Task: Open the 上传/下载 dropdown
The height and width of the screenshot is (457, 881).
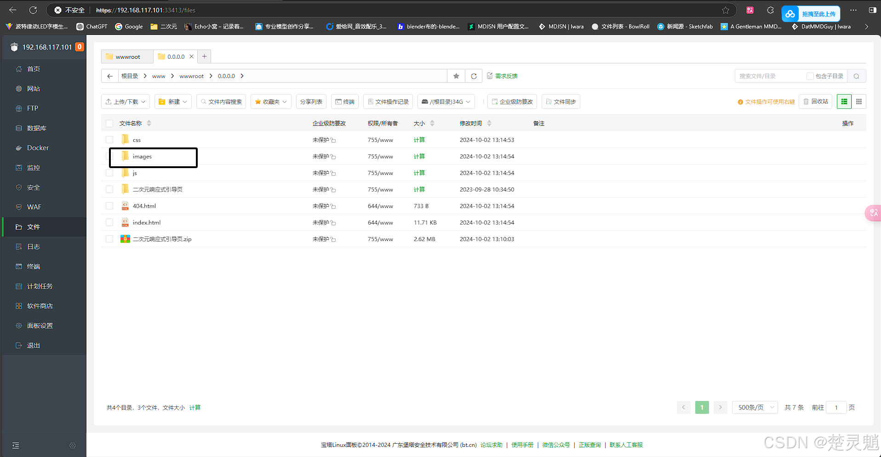Action: click(x=126, y=102)
